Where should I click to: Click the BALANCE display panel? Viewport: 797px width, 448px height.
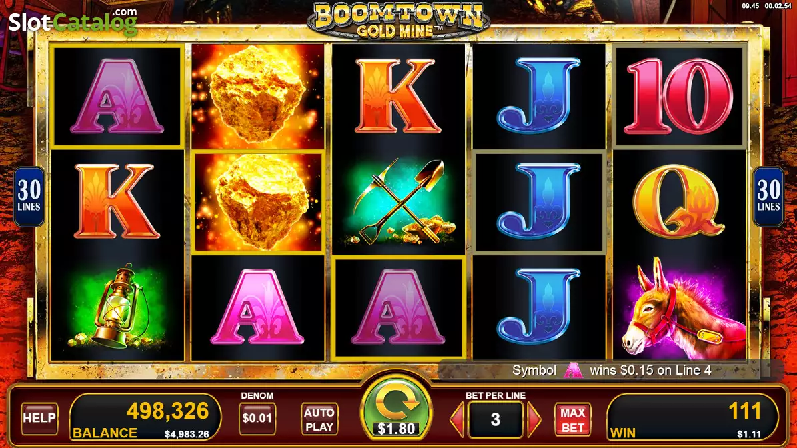[145, 417]
